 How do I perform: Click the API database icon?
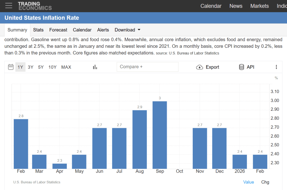click(x=241, y=67)
